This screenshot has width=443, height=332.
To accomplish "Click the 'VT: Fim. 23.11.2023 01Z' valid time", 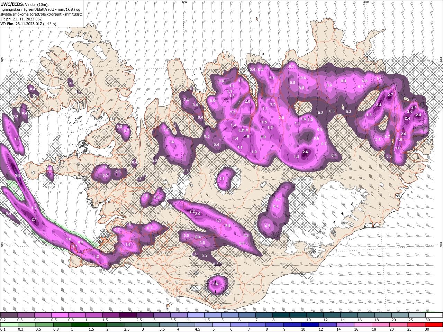I will point(21,24).
